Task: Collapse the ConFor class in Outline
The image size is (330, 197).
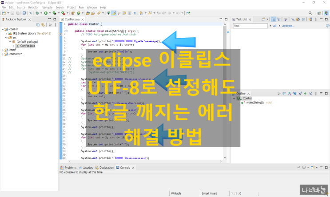Action: pos(234,98)
